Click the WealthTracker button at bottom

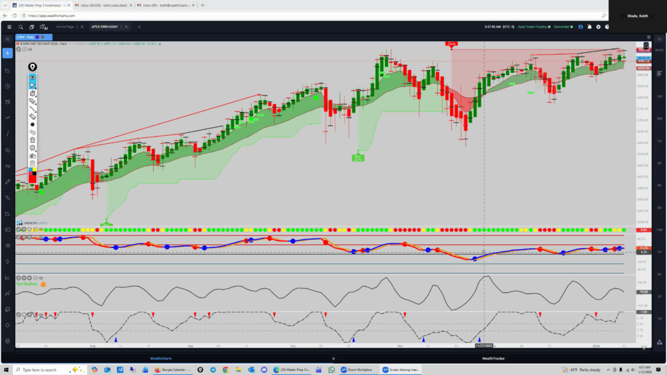point(492,358)
